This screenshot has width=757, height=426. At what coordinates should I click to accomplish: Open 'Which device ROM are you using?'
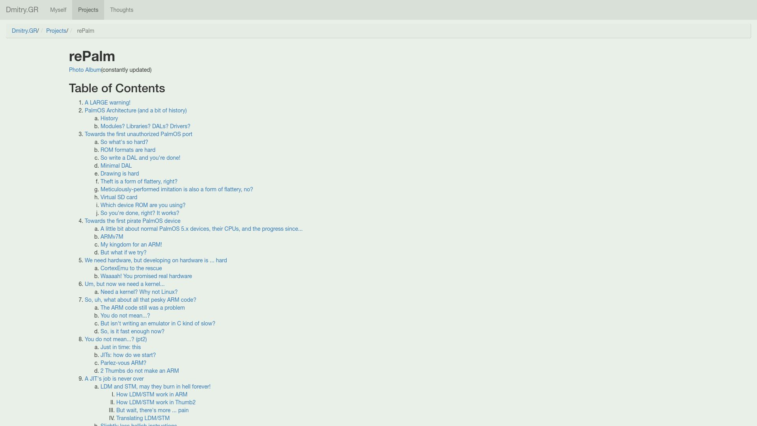tap(143, 205)
